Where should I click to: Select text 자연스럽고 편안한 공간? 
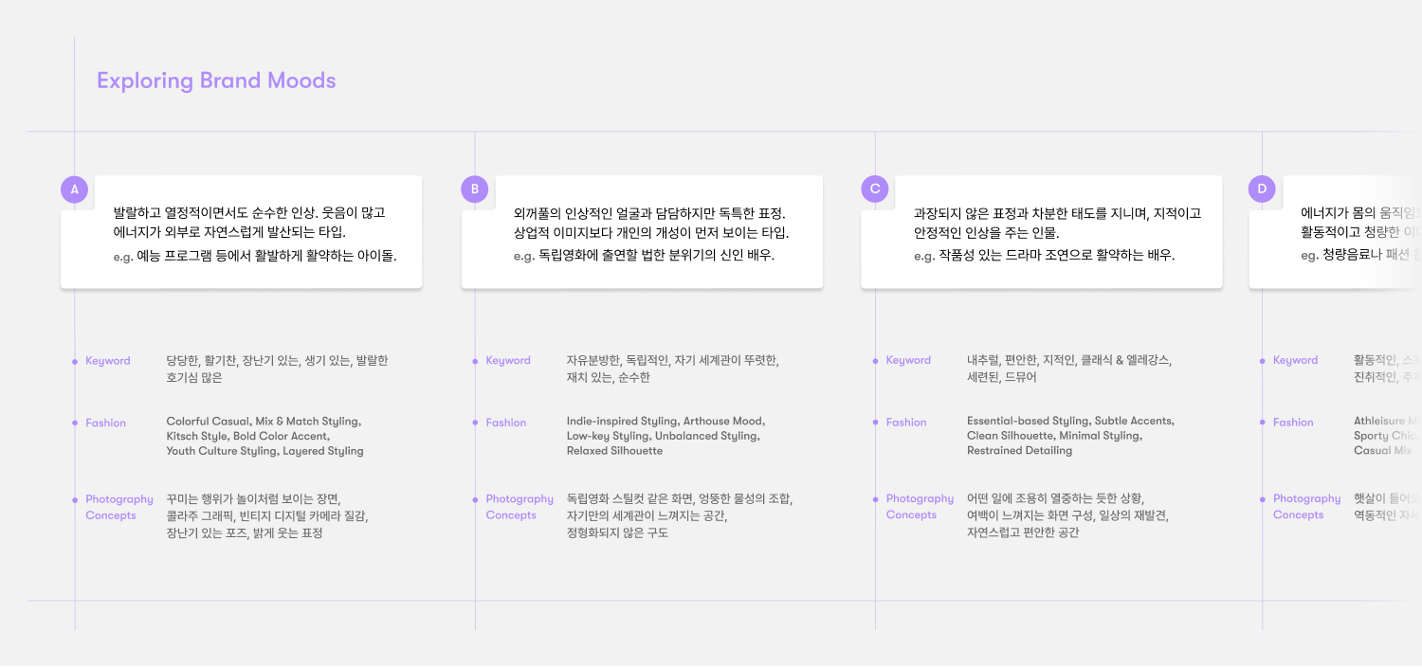[x=1023, y=532]
